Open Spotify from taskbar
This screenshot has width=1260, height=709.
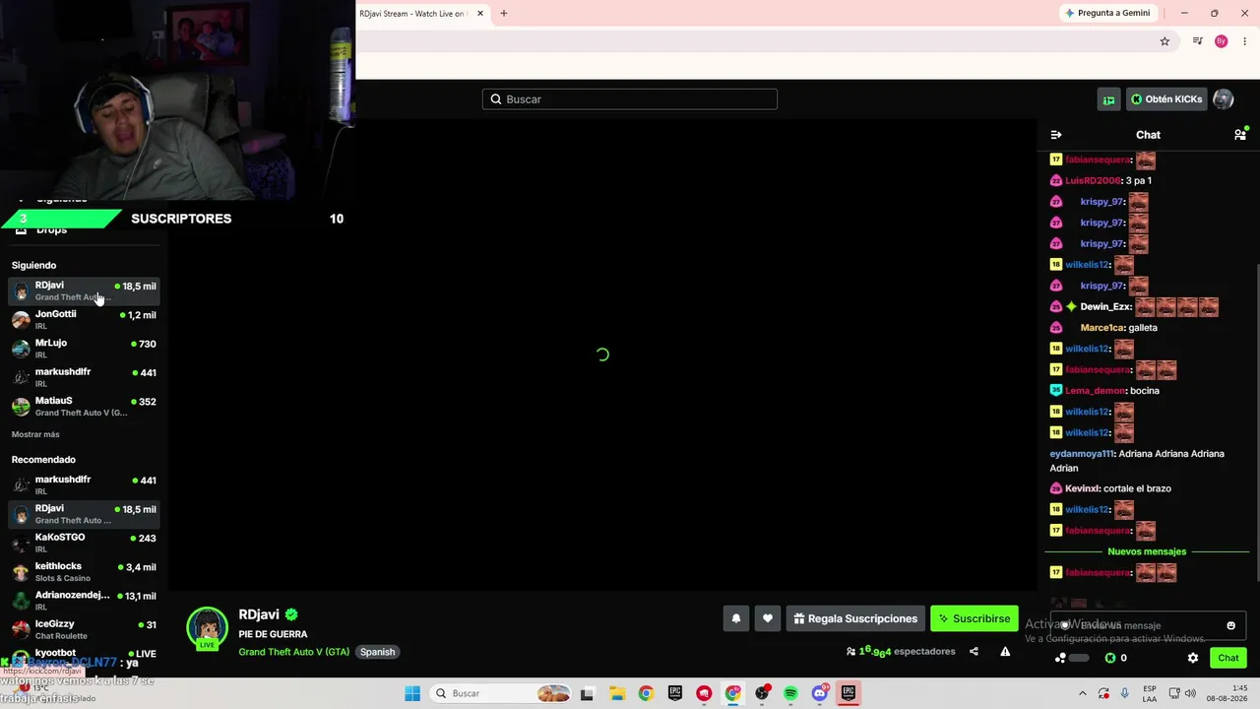790,693
